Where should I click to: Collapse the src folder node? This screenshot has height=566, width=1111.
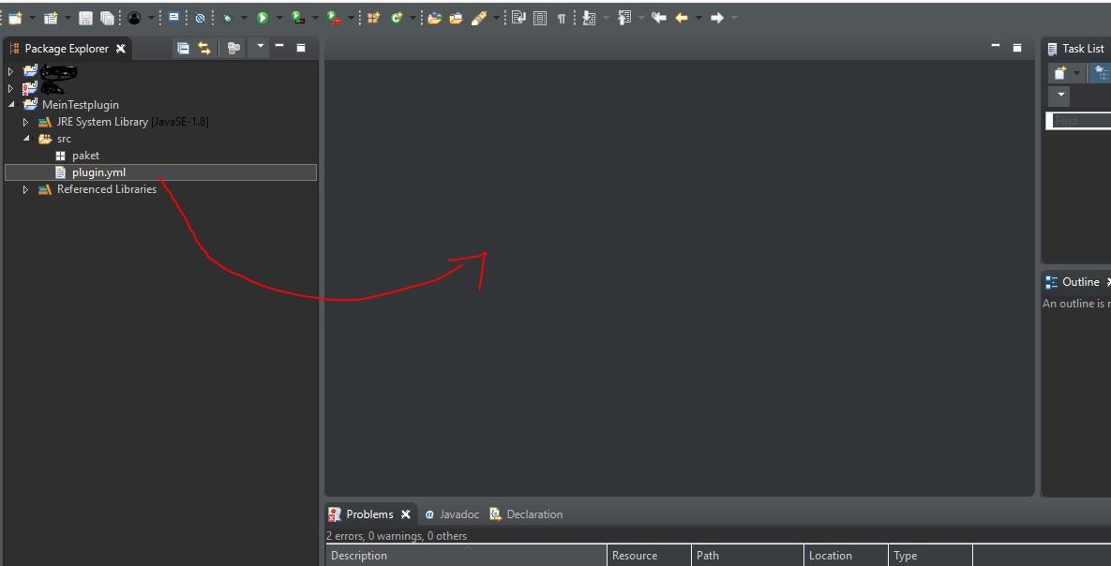click(x=25, y=139)
